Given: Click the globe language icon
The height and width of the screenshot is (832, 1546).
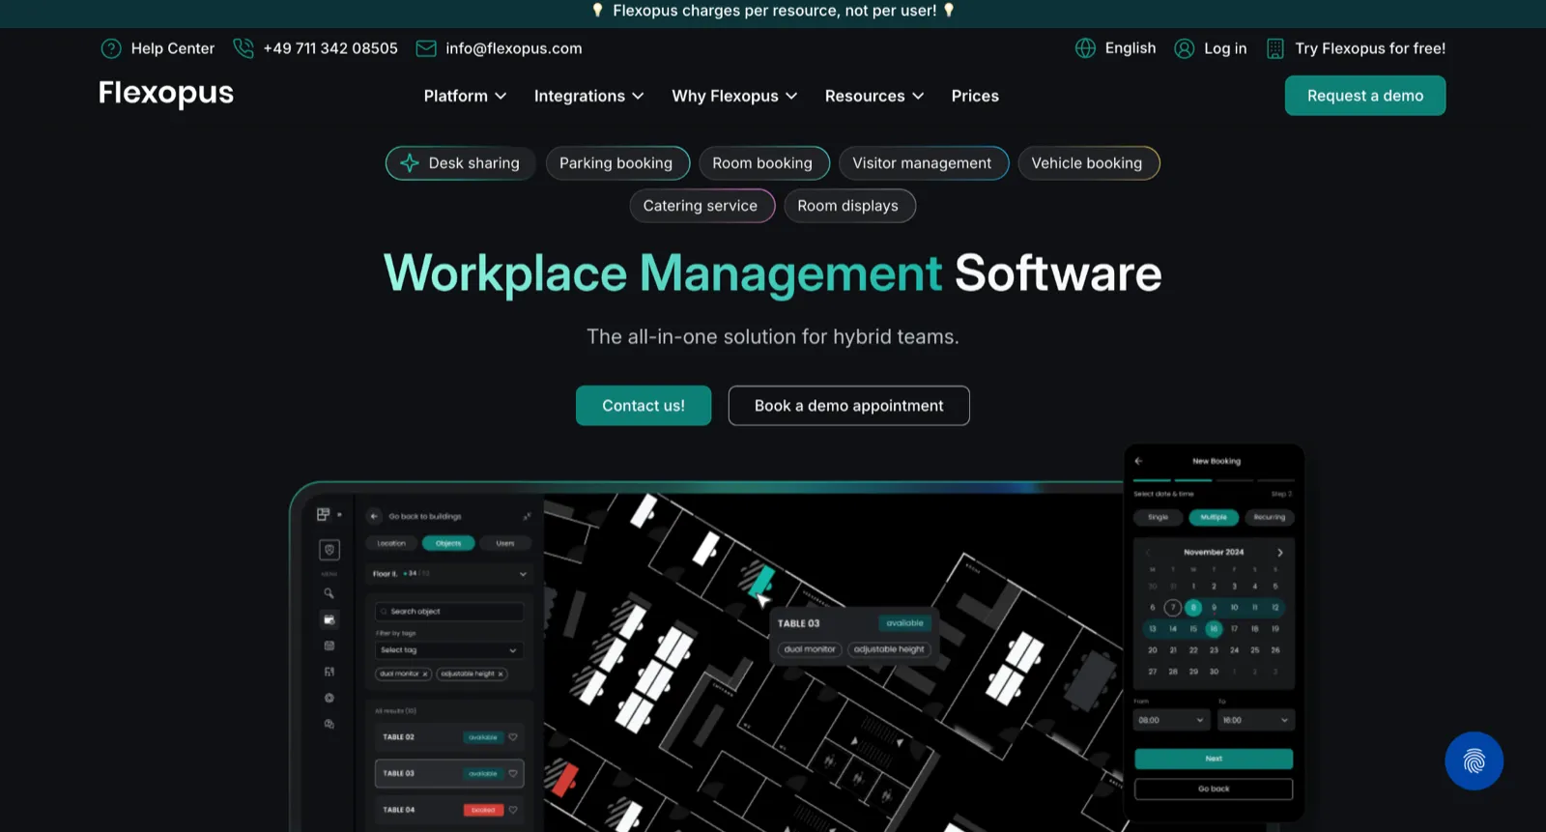Looking at the screenshot, I should coord(1085,48).
